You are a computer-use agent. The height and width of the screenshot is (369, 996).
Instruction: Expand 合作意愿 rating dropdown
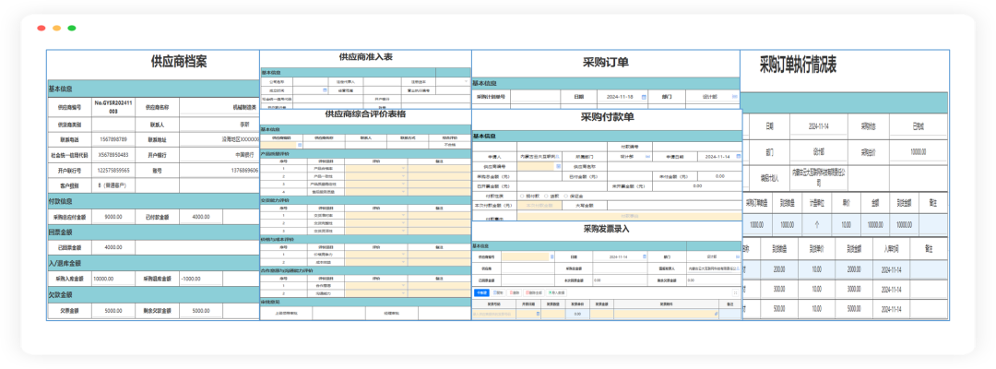(x=403, y=285)
